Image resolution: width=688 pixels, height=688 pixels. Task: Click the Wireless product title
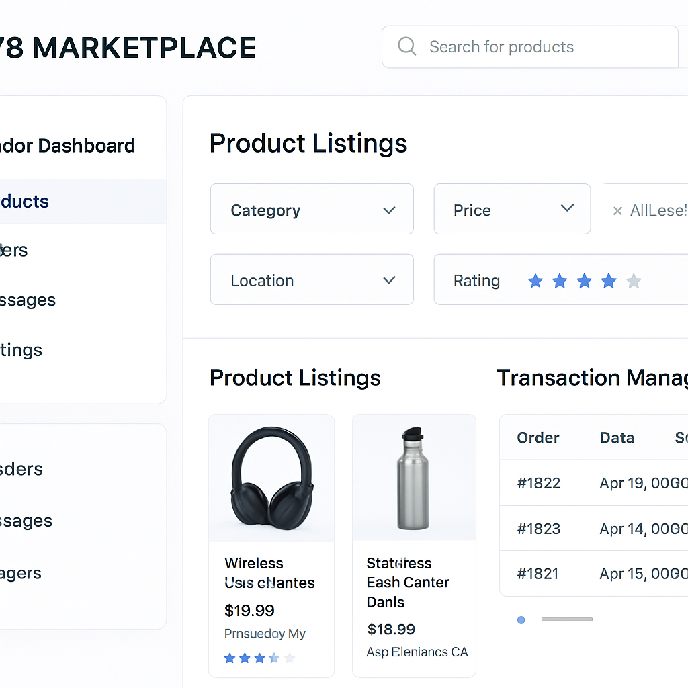point(269,573)
